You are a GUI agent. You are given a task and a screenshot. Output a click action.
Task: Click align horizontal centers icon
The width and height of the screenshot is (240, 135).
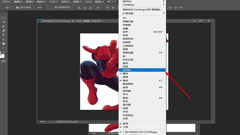point(85,8)
